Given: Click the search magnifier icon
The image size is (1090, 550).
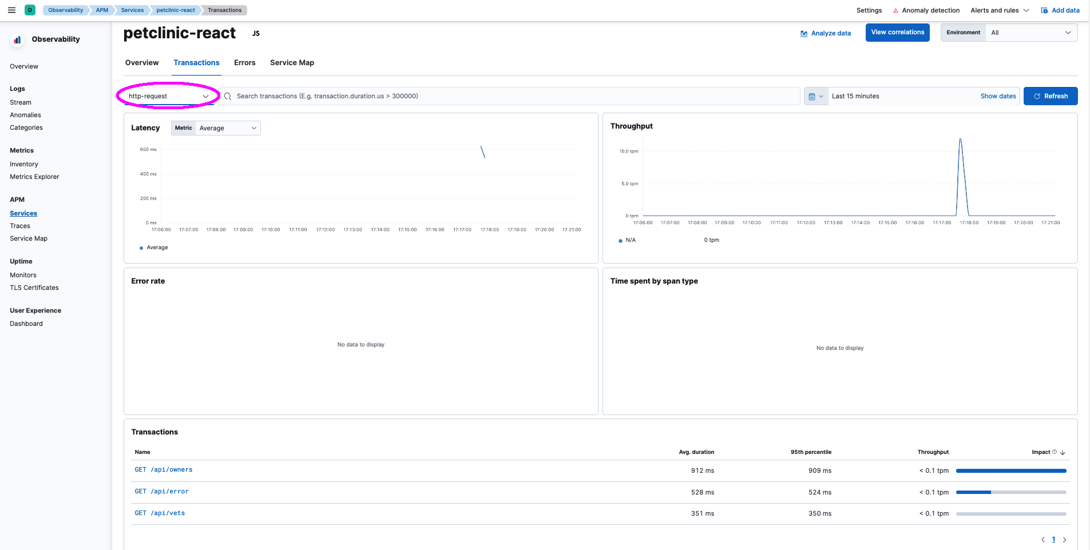Looking at the screenshot, I should [228, 96].
